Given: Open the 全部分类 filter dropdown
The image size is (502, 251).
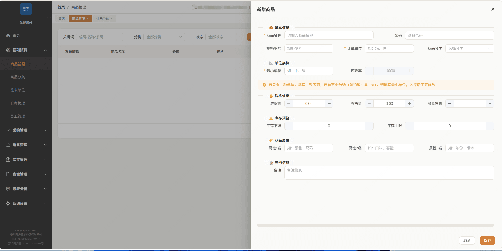Looking at the screenshot, I should pyautogui.click(x=164, y=37).
